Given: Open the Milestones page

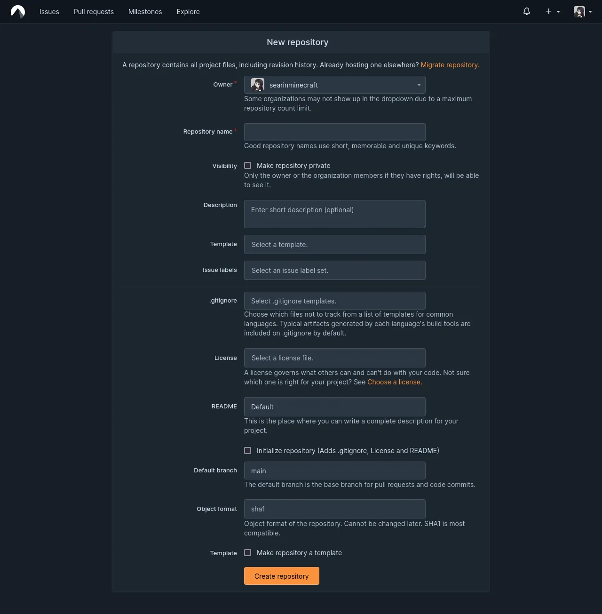Looking at the screenshot, I should pyautogui.click(x=145, y=11).
